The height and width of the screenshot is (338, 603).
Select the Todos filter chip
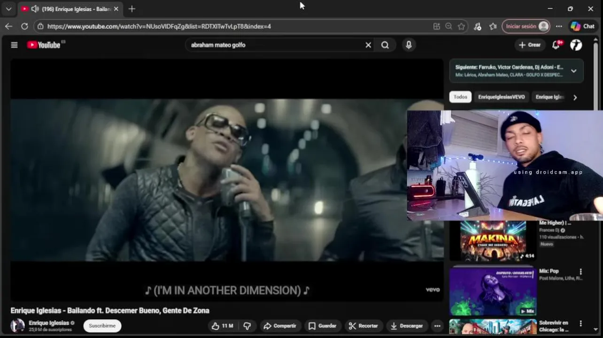(x=460, y=97)
